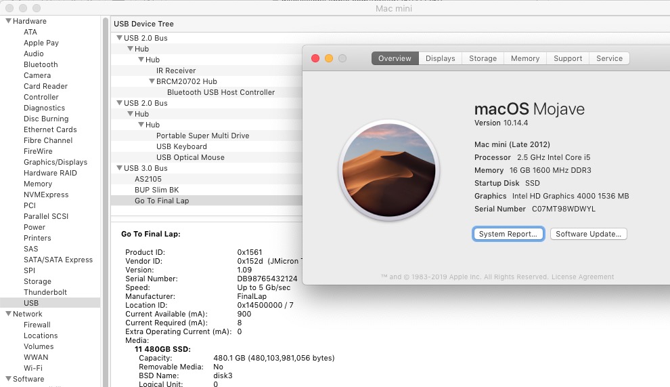Screen dimensions: 670x387
Task: Switch to the Support tab
Action: point(568,58)
